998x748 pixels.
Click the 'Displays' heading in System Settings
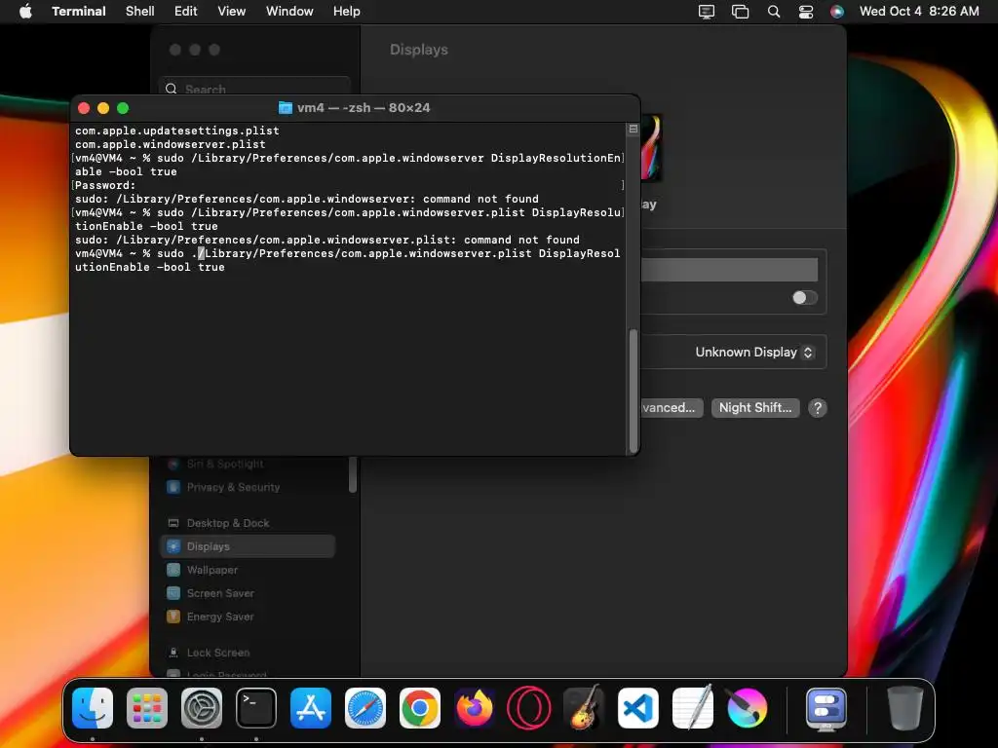(419, 50)
